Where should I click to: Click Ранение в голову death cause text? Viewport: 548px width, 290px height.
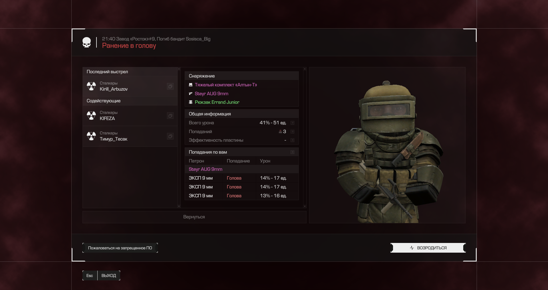coord(129,46)
